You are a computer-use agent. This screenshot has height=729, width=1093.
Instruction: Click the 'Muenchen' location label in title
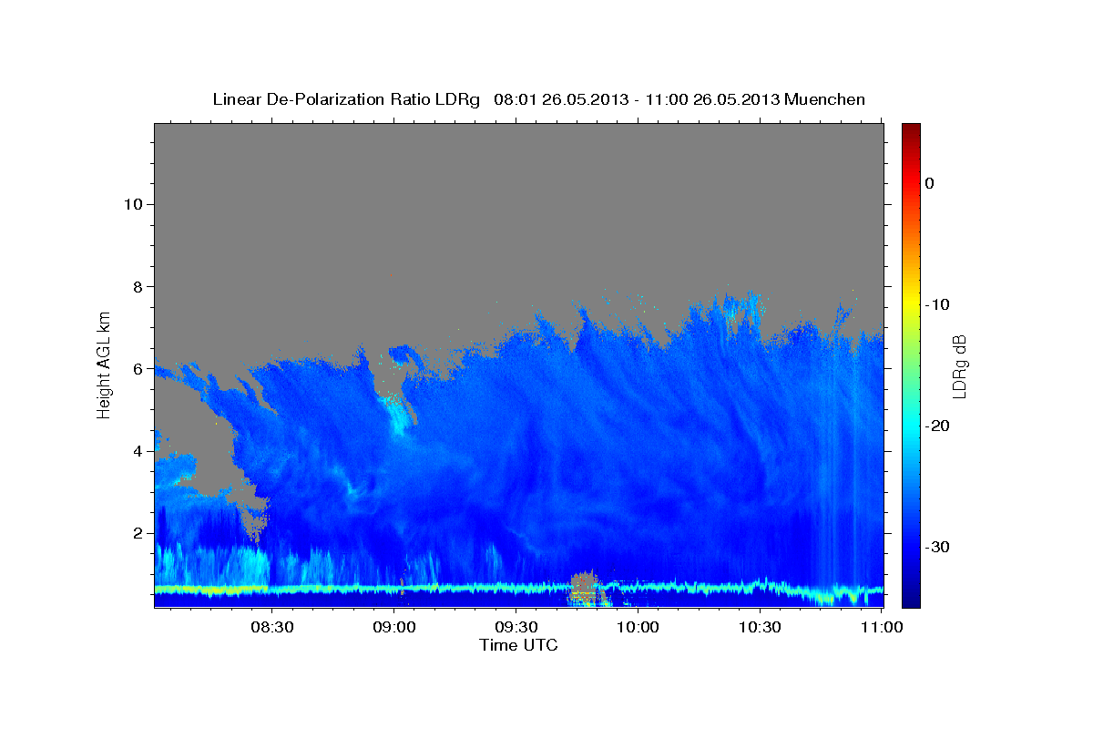[x=824, y=99]
